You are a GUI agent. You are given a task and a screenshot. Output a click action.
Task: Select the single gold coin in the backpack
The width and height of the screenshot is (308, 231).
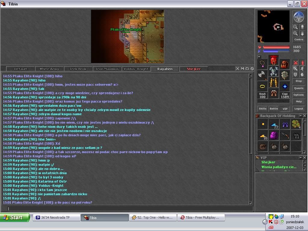[263, 124]
